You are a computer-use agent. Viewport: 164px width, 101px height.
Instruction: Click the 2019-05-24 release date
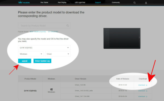click(x=123, y=96)
